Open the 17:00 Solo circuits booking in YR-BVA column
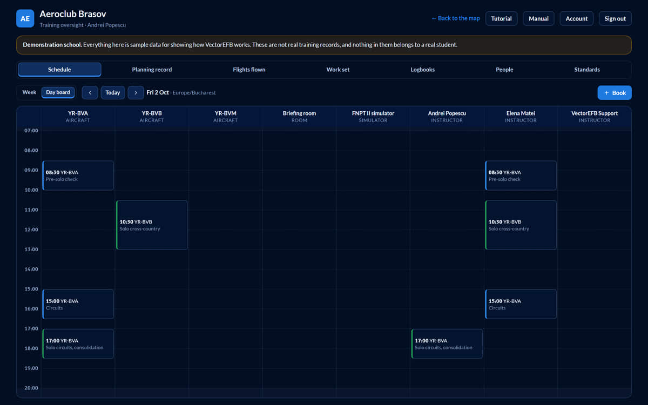 point(78,344)
